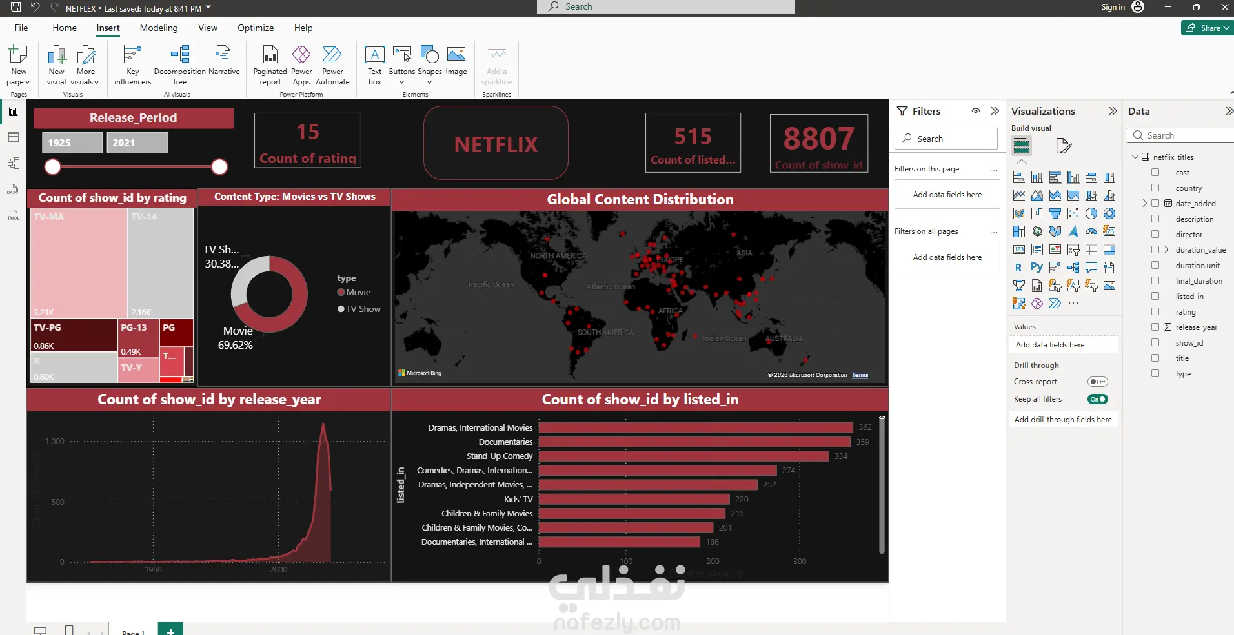
Task: Pick the globe map visual icon
Action: pos(1037,231)
